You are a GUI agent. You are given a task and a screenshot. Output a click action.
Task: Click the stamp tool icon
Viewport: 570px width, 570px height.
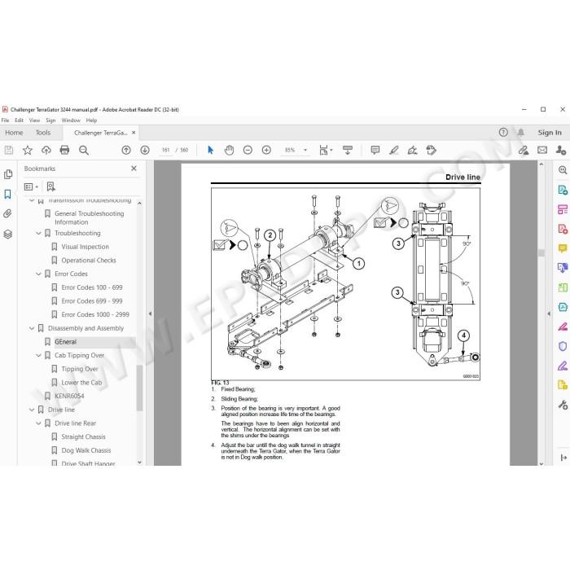pos(431,150)
